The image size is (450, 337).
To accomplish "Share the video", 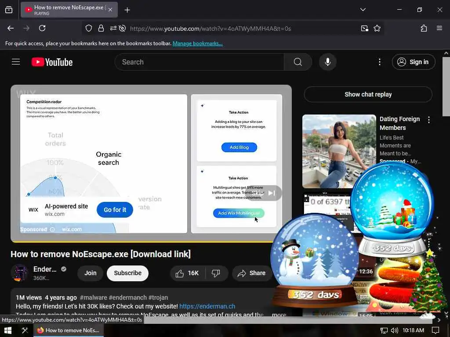I will pos(252,273).
